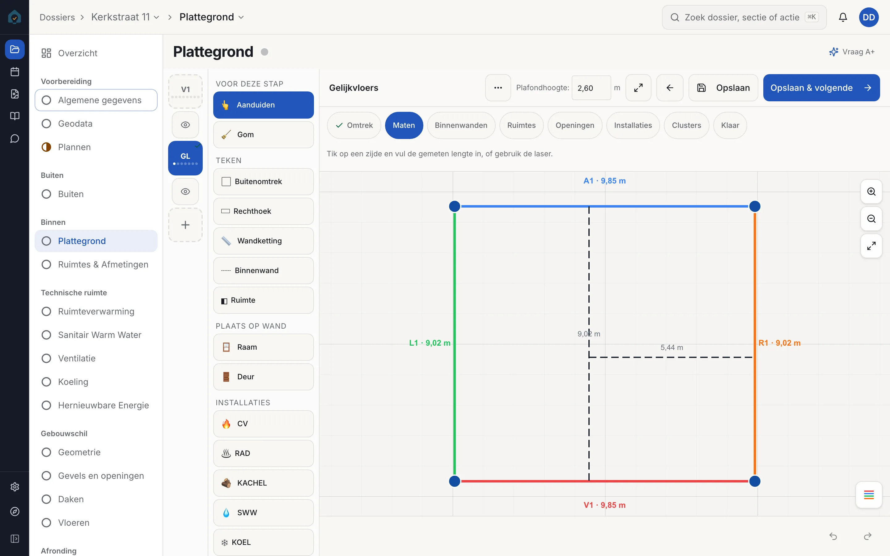Open settings gear in left rail
This screenshot has height=556, width=890.
[15, 487]
